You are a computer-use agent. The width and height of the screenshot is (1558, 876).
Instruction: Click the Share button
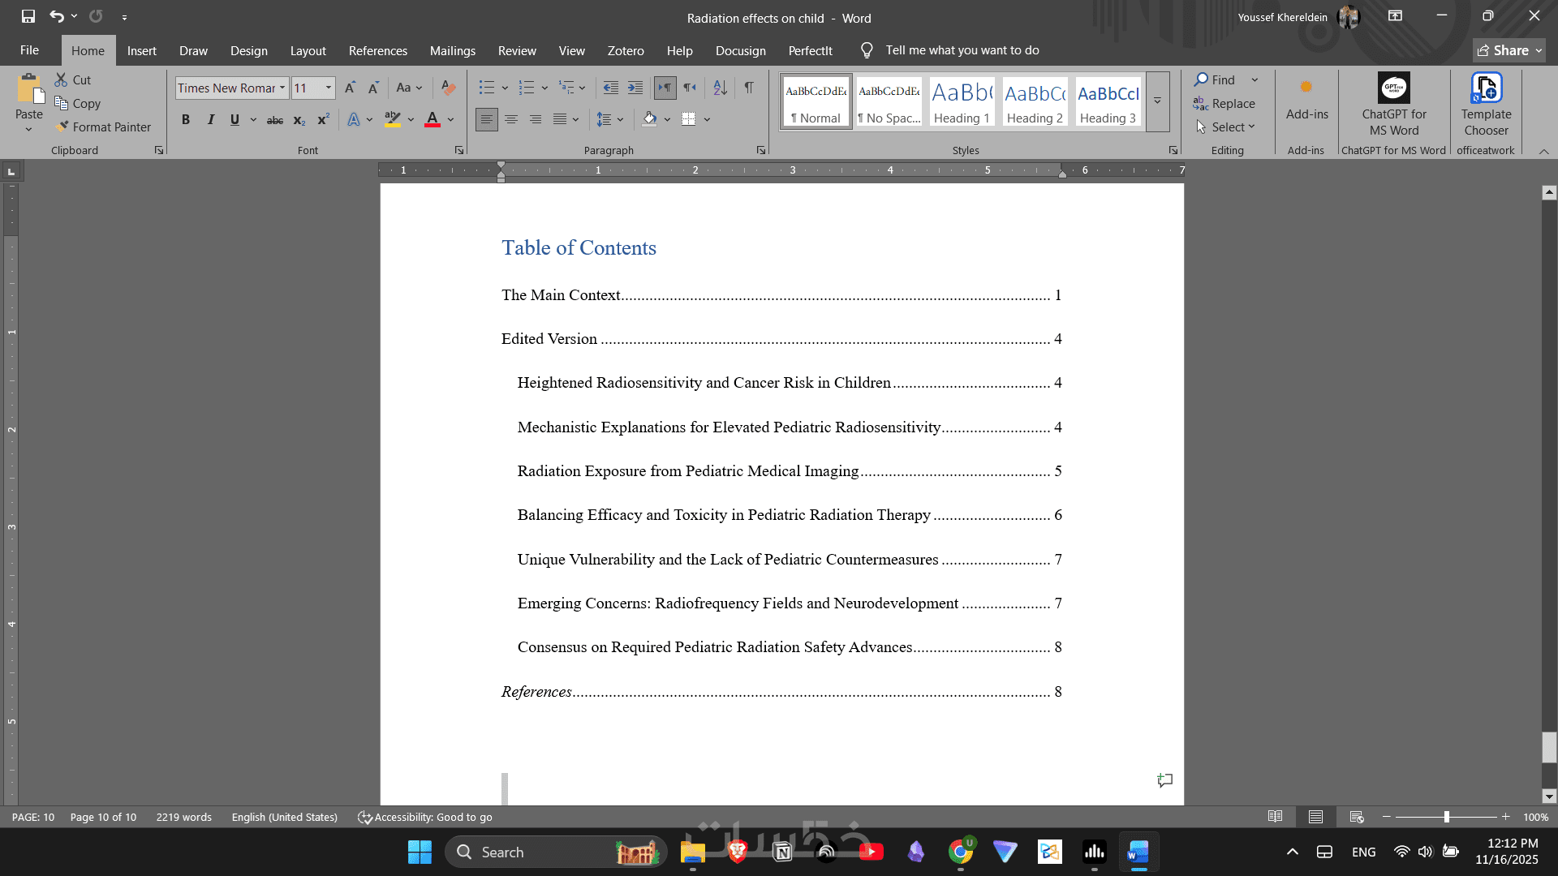coord(1509,50)
